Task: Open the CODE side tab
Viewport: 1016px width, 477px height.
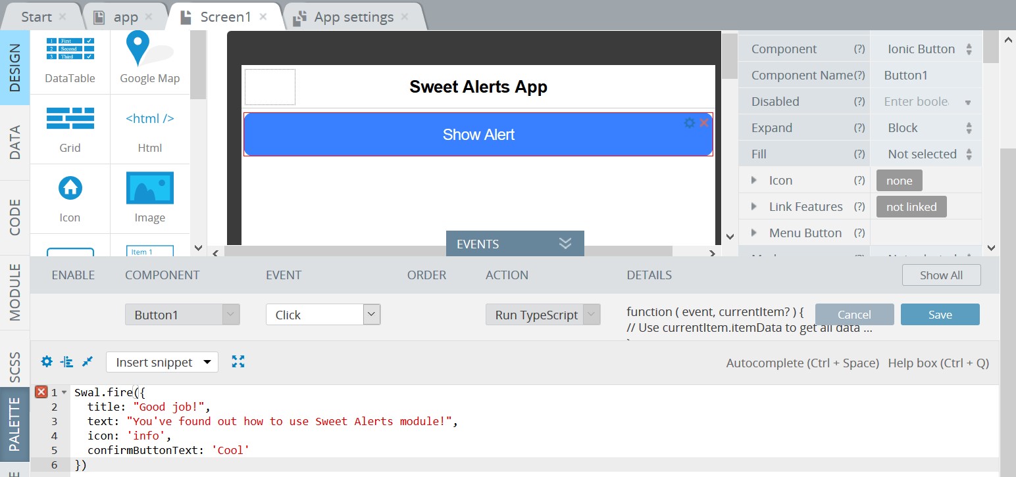Action: point(15,217)
